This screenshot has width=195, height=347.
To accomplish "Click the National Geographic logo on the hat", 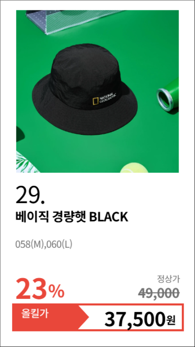I will (104, 98).
